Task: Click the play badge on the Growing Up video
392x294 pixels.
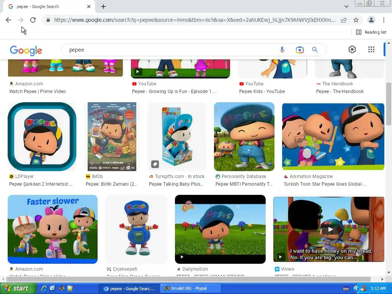Action: pyautogui.click(x=137, y=72)
